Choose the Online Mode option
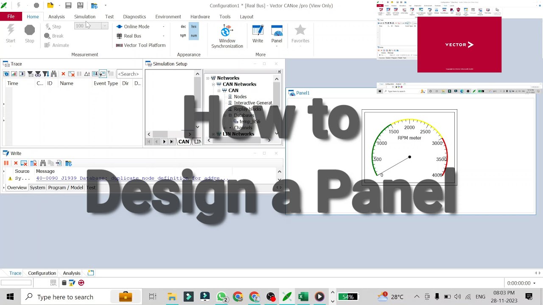Viewport: 543px width, 305px height. 133,27
